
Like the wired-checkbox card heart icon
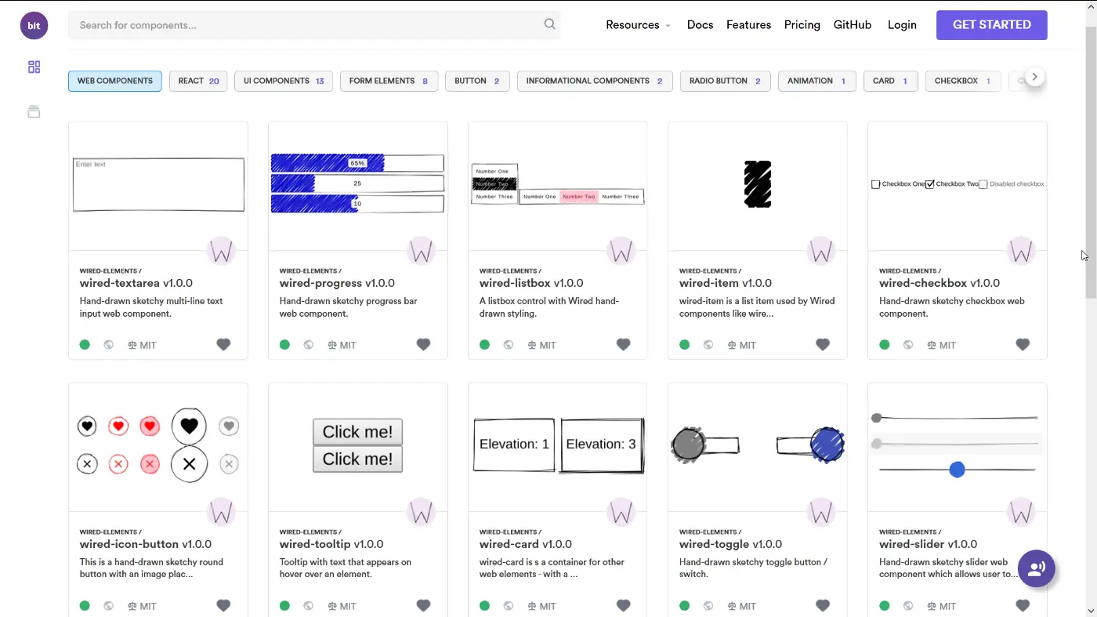1023,344
